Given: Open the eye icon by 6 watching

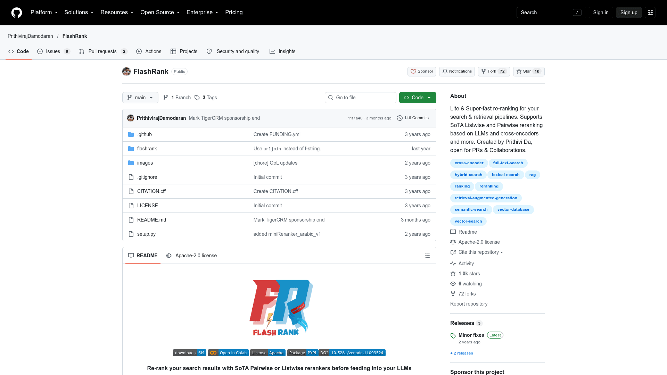Looking at the screenshot, I should click(453, 284).
